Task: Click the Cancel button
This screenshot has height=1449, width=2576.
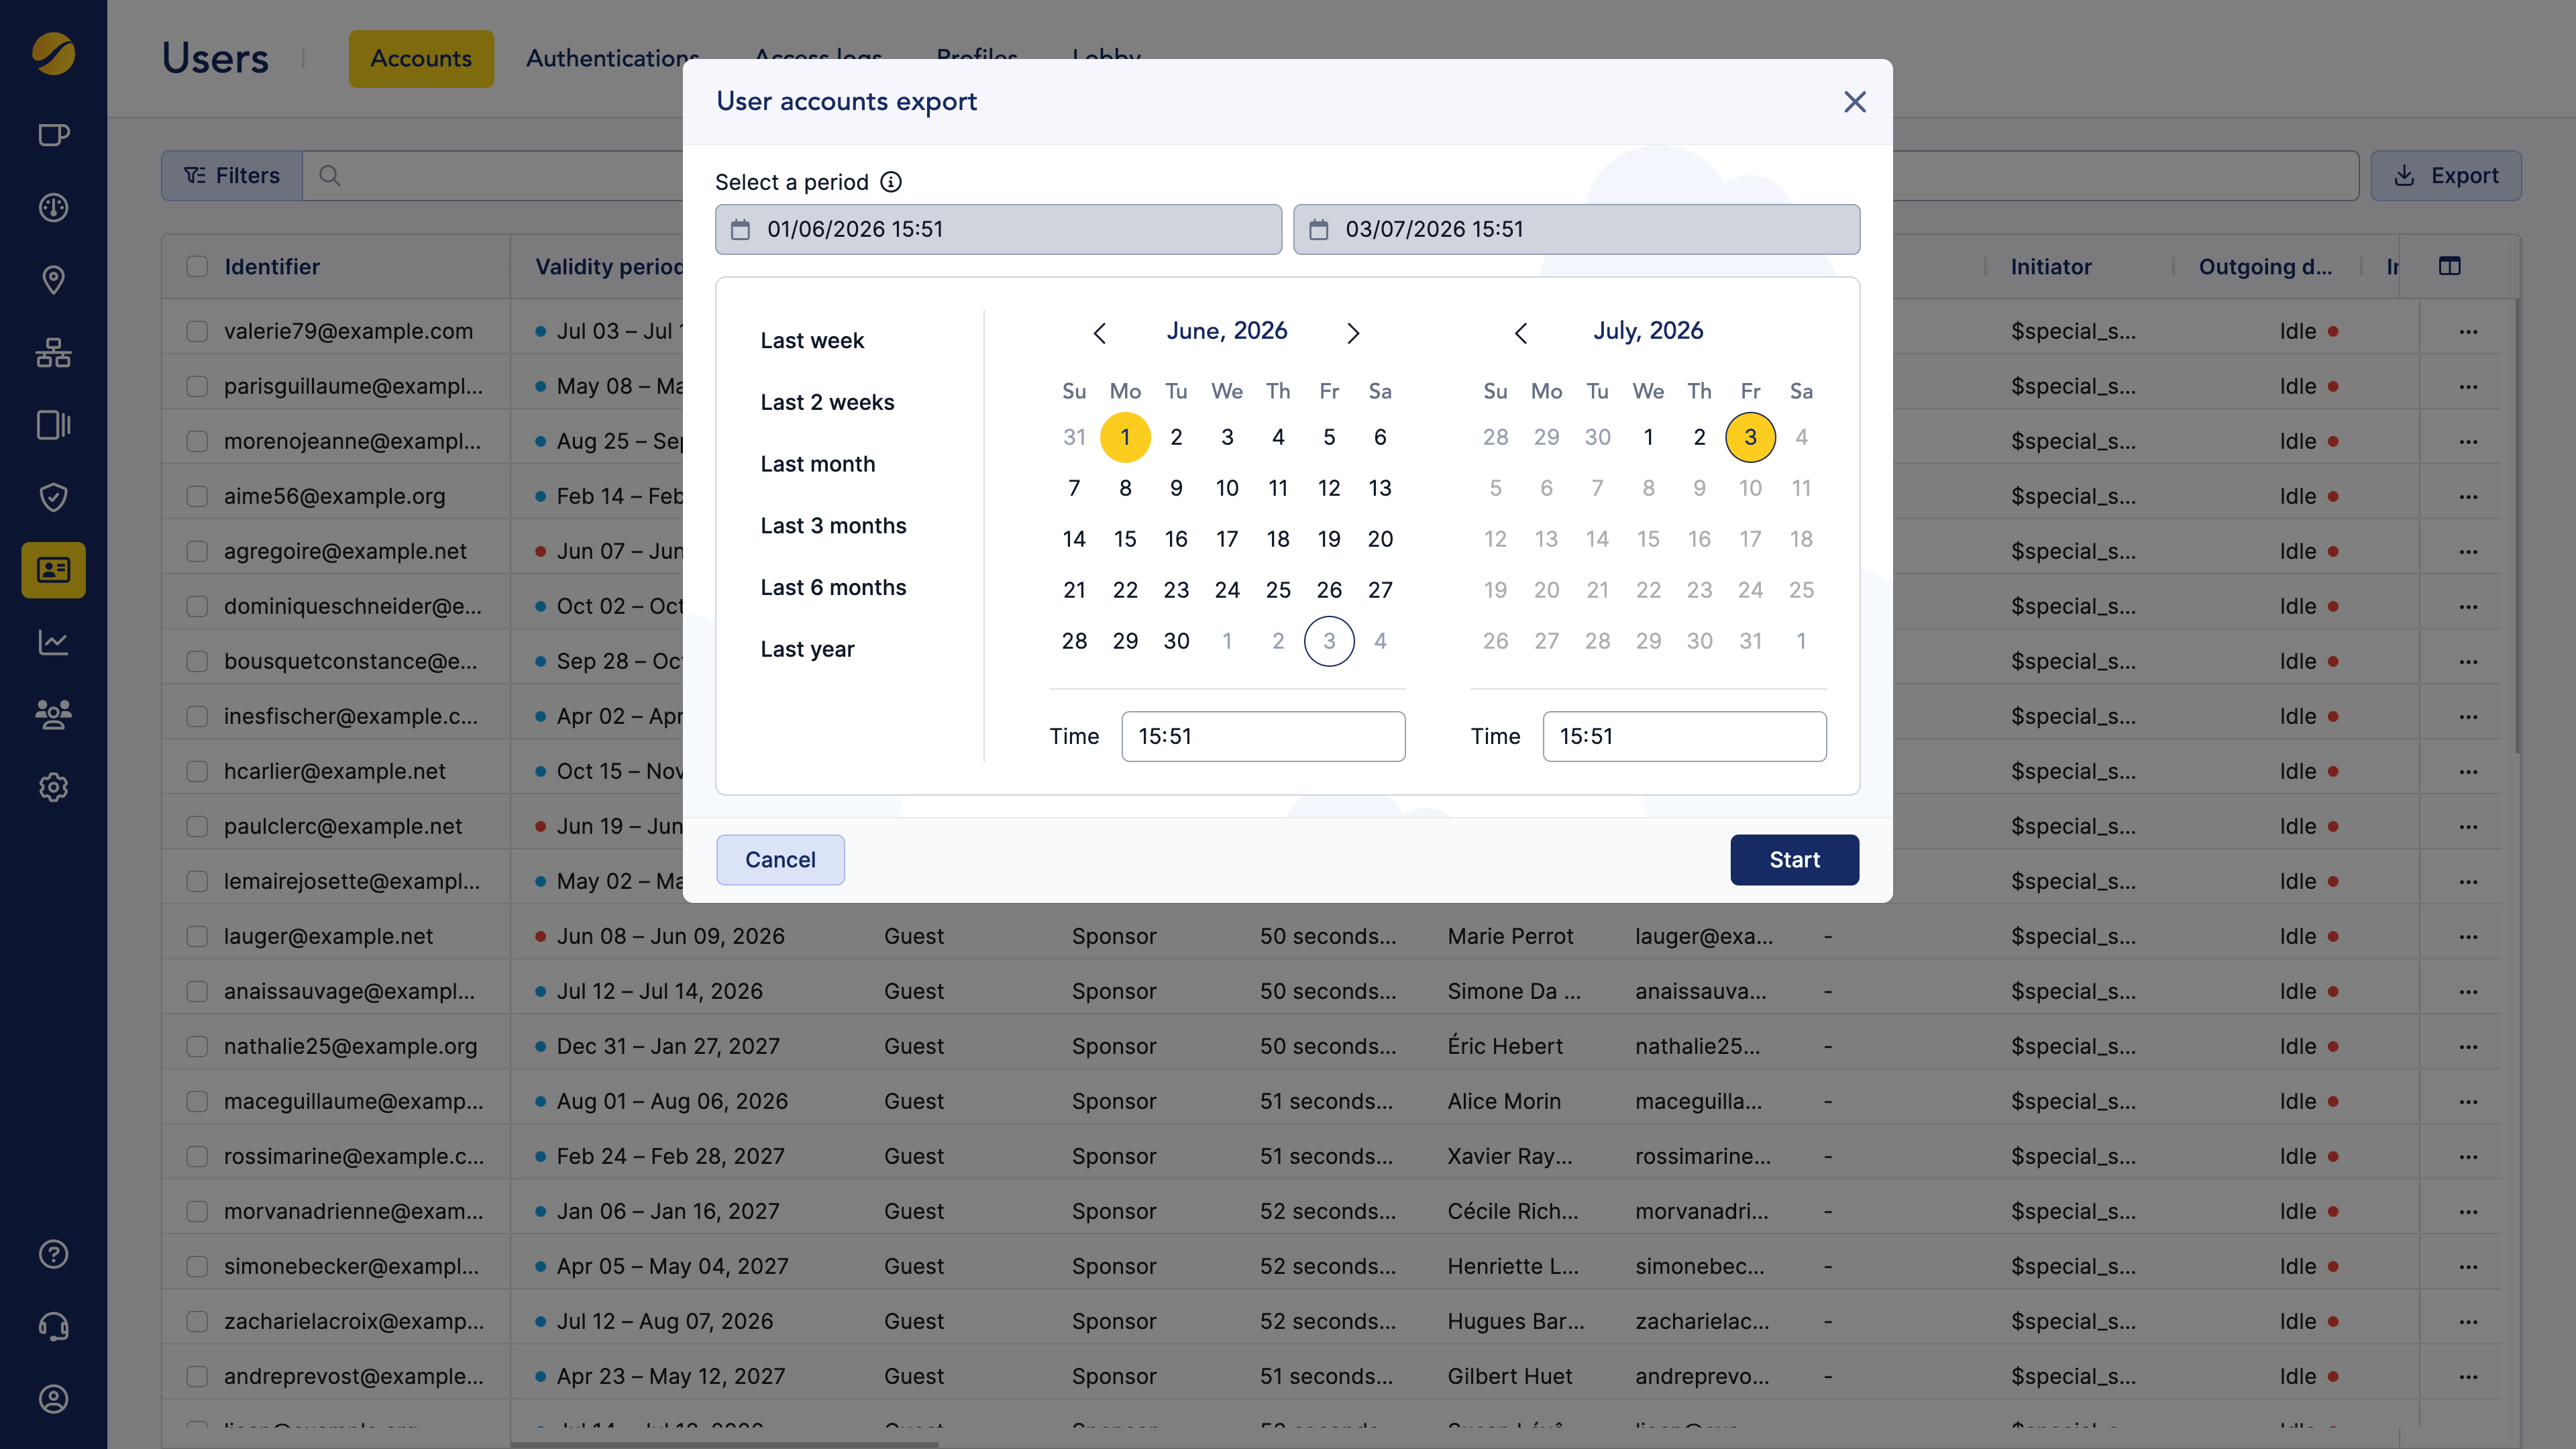Action: [x=780, y=860]
